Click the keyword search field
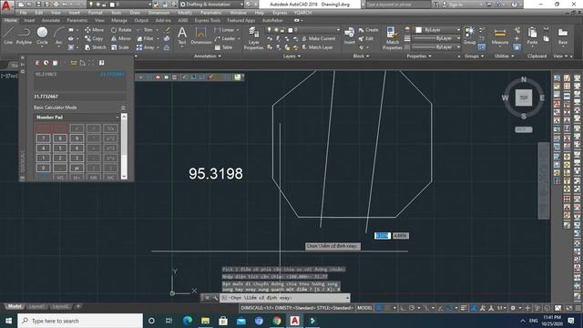This screenshot has width=583, height=328. 398,5
